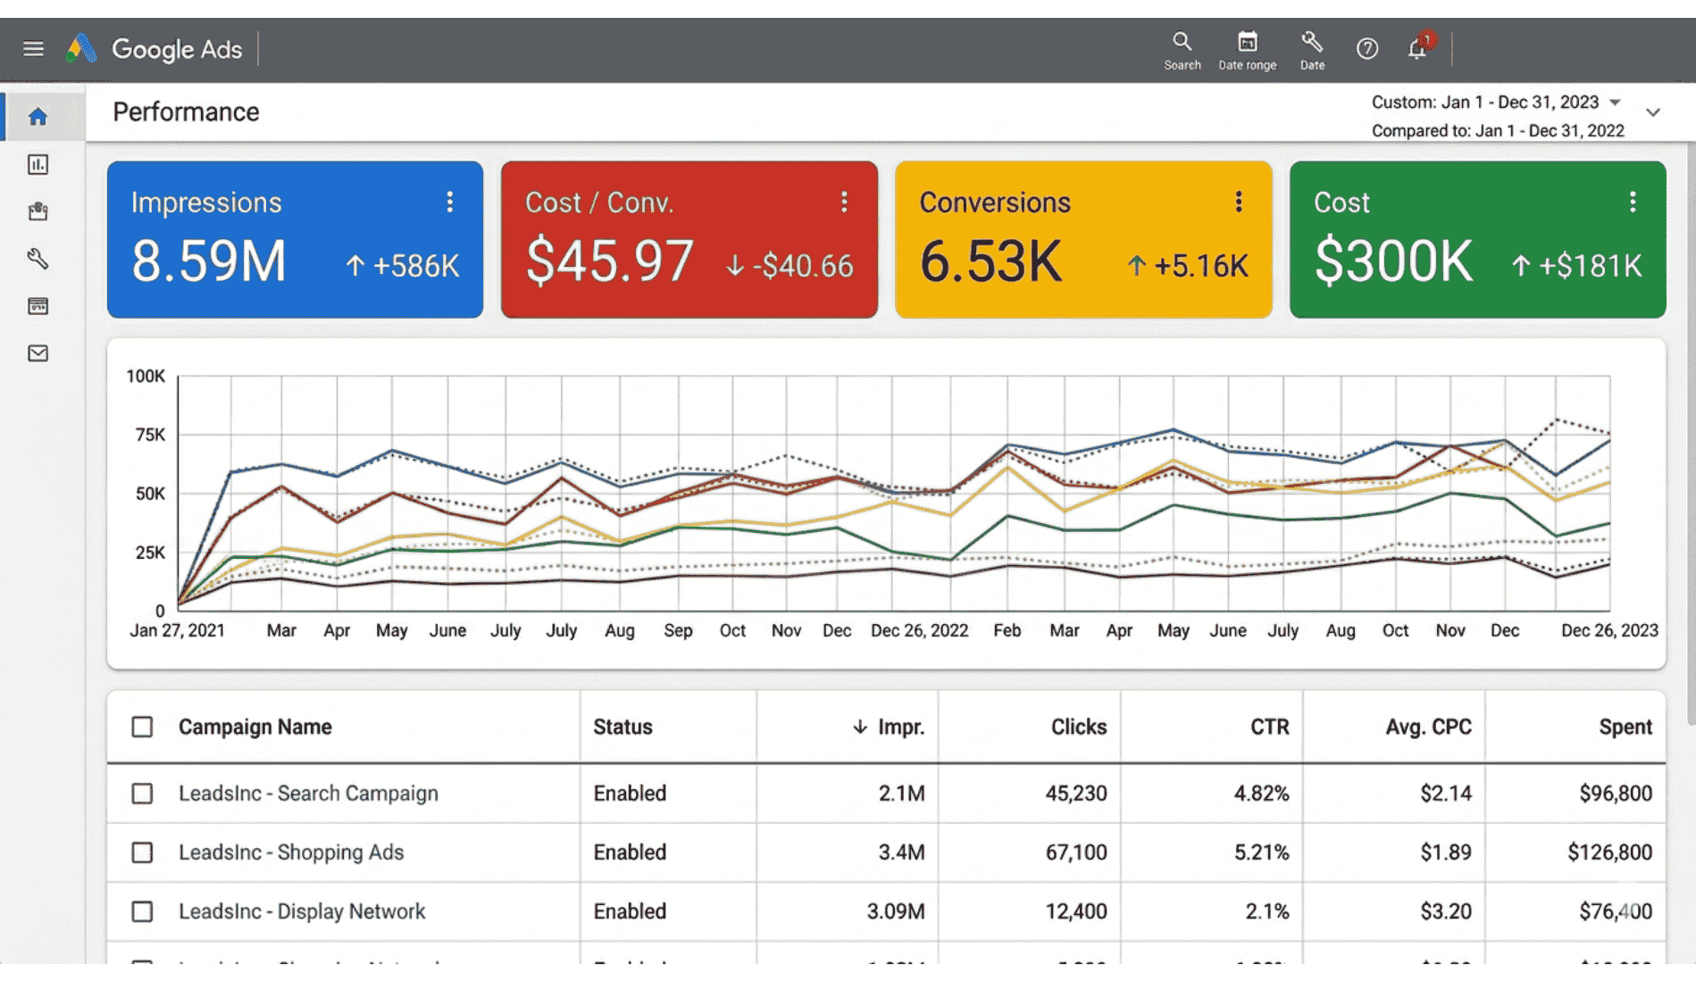Select all campaigns header checkbox
Viewport: 1696px width, 982px height.
[142, 727]
